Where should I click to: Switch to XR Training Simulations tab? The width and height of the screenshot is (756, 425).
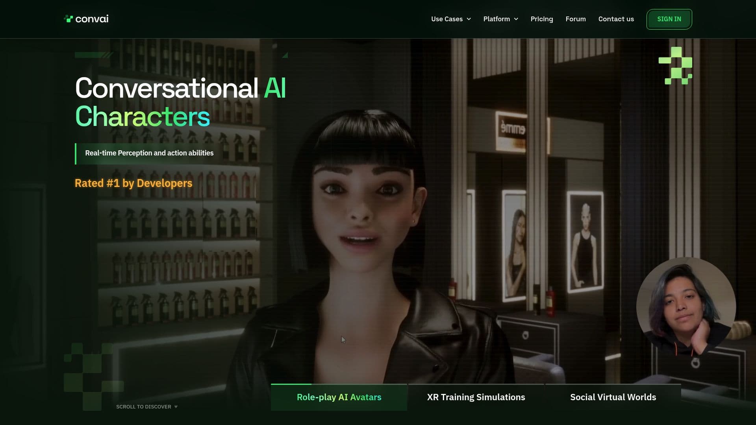point(476,397)
